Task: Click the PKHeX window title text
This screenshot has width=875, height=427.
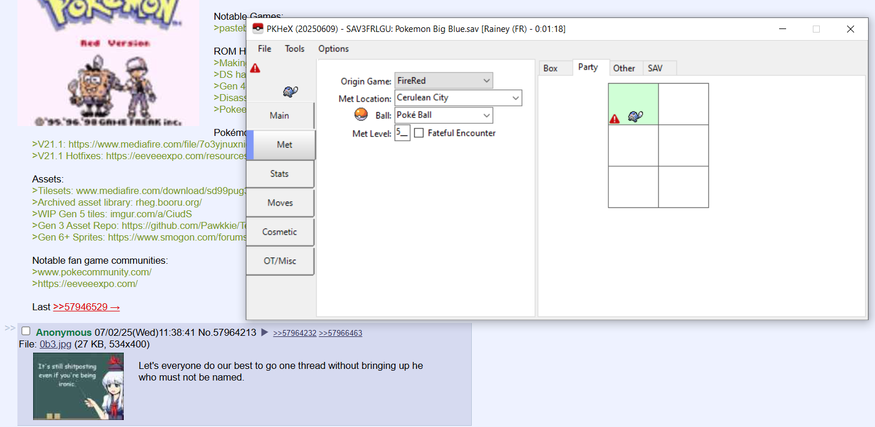Action: coord(416,28)
